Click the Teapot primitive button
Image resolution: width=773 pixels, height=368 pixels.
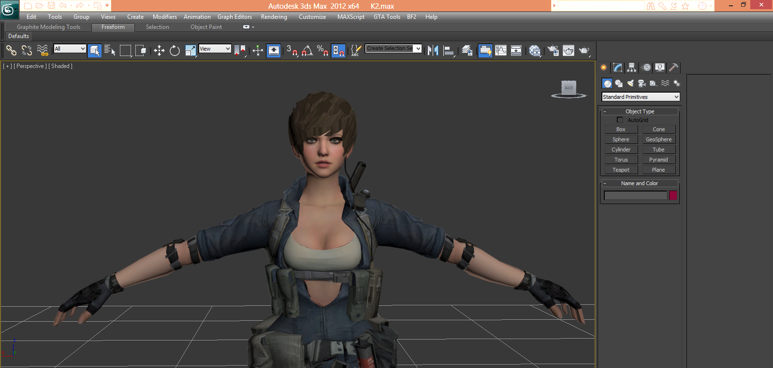point(621,170)
